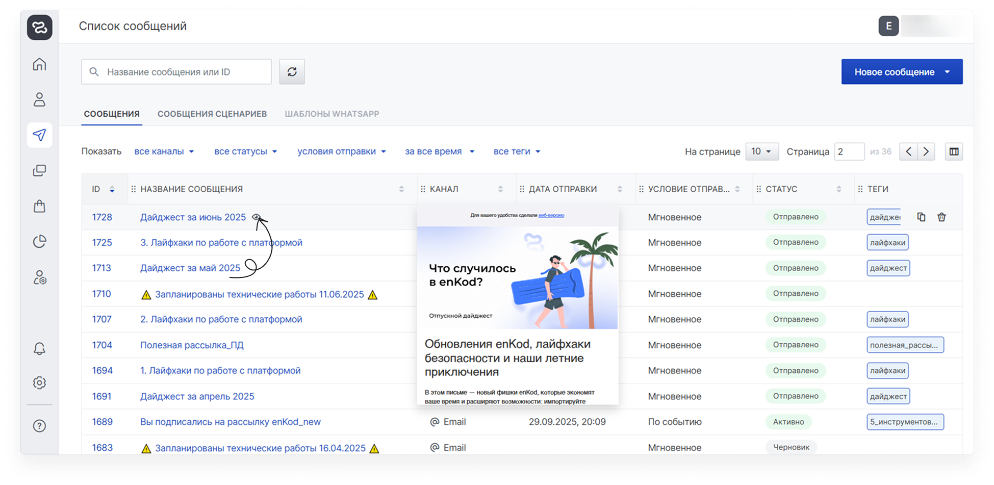Delete message 1728 with trash icon
The image size is (994, 485).
(x=941, y=217)
